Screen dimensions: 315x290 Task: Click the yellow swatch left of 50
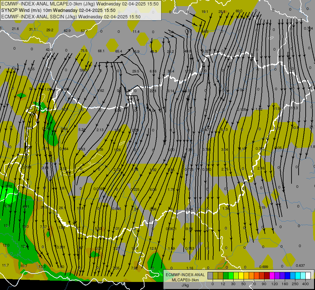[x=241, y=275]
